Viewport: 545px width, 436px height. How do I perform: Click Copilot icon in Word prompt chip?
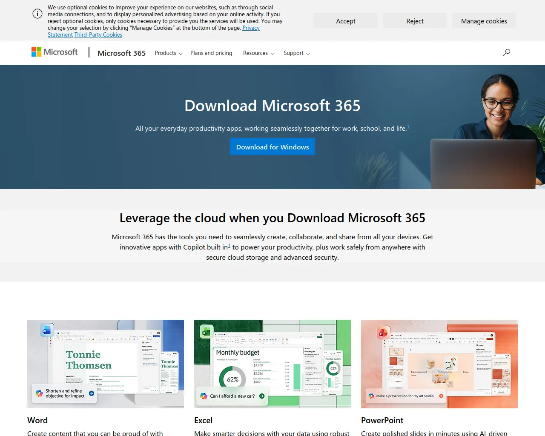pyautogui.click(x=39, y=393)
